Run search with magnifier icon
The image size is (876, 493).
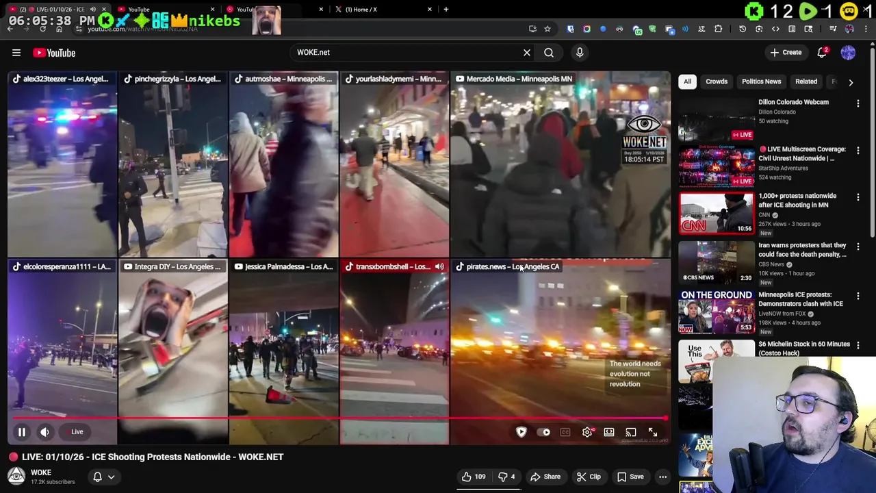pyautogui.click(x=549, y=52)
